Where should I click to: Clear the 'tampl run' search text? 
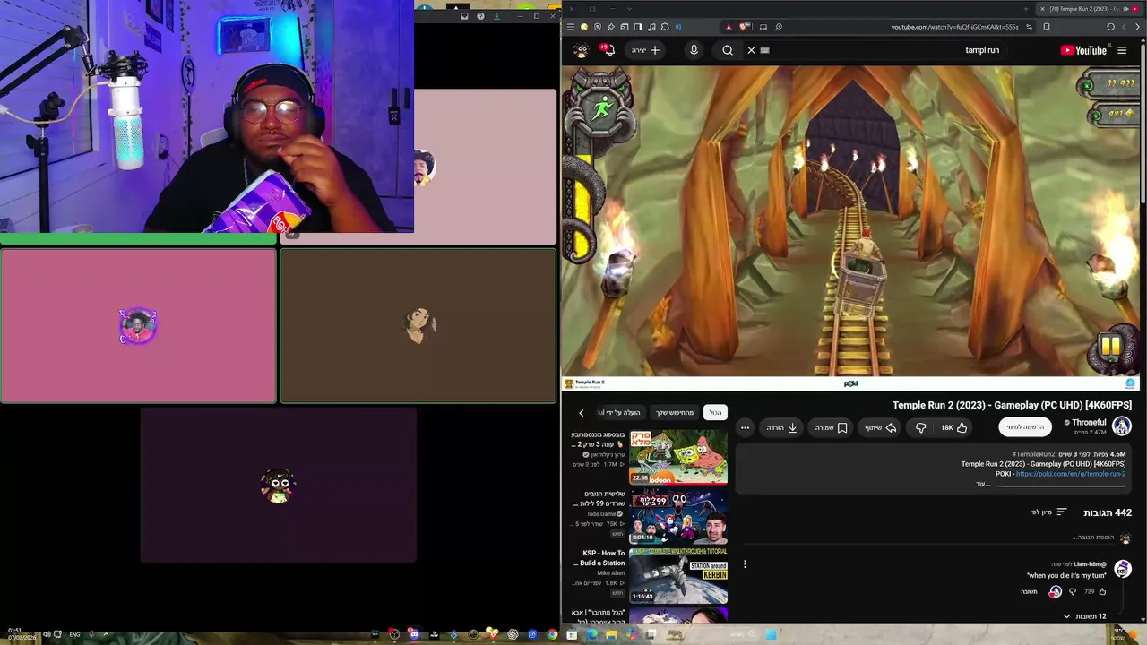pos(751,50)
